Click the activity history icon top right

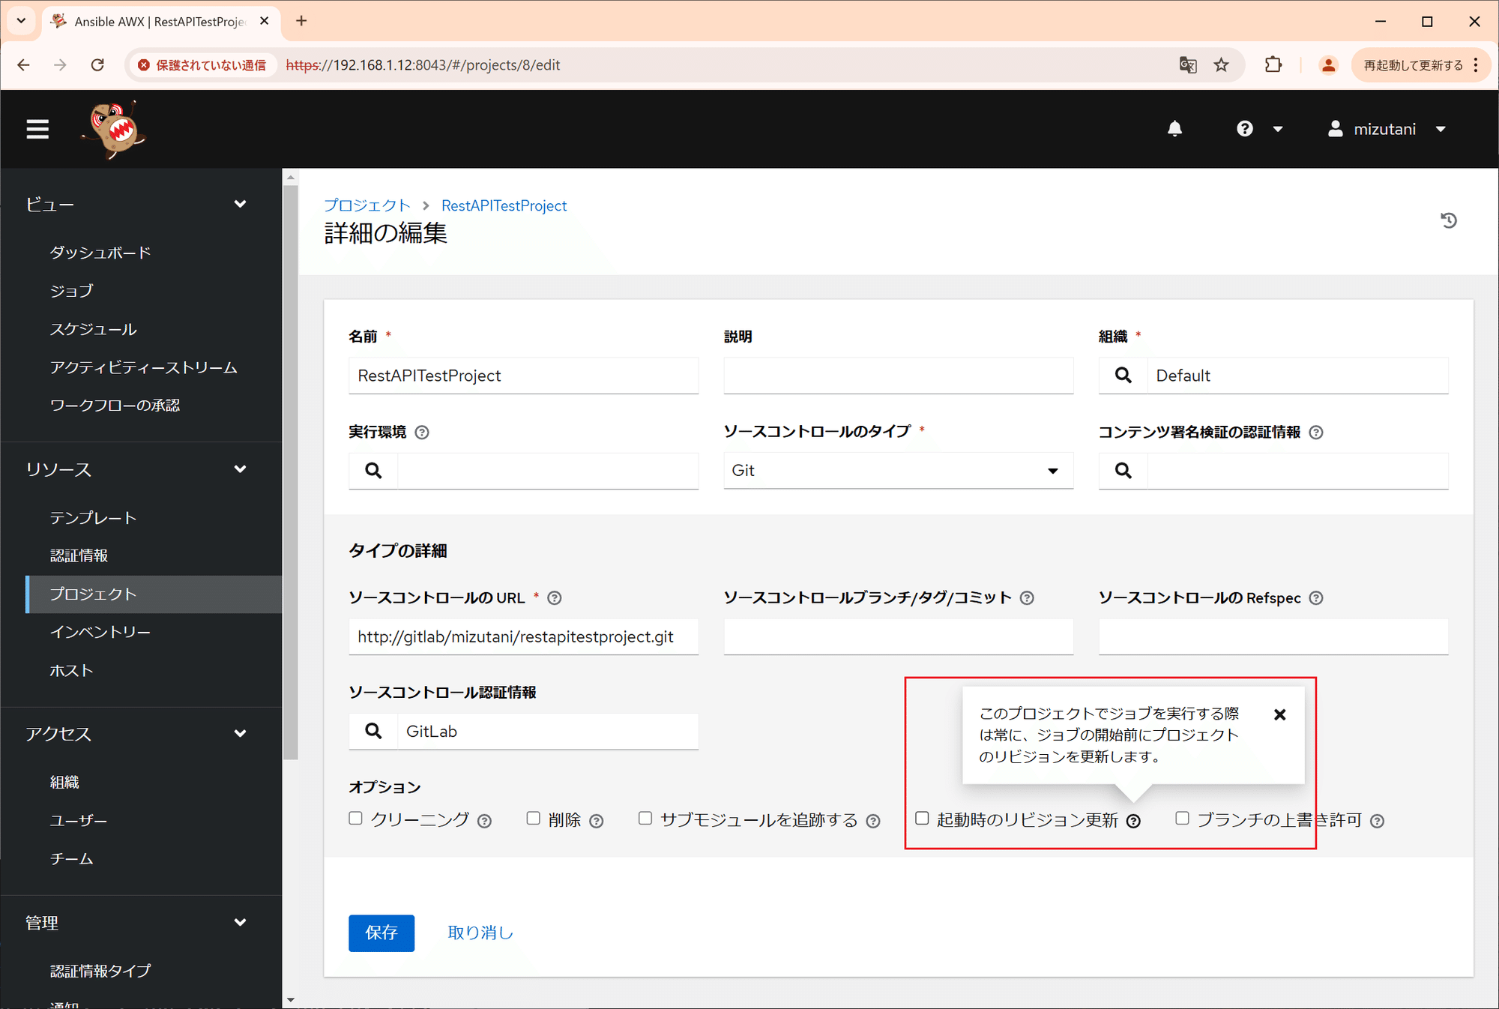point(1450,220)
